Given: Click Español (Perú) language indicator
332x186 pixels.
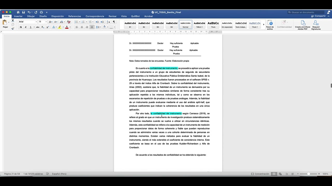Looking at the screenshot, I should pyautogui.click(x=59, y=174).
